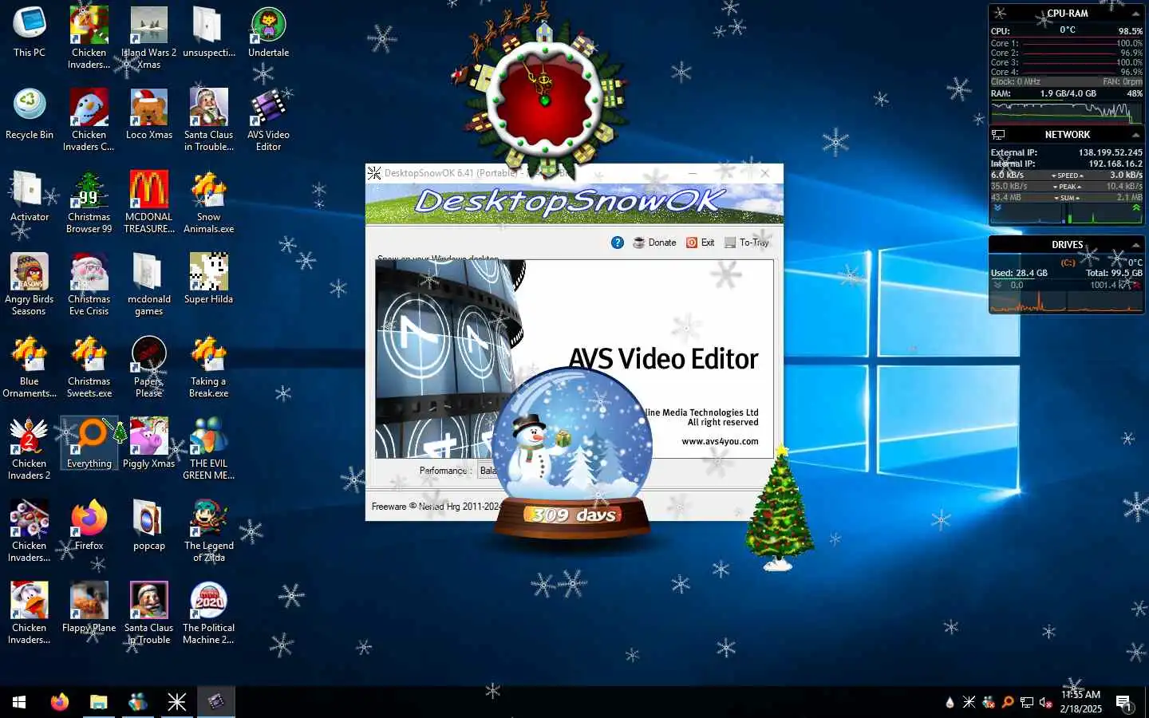Open Angry Birds Seasons shortcut
The image size is (1149, 718).
click(x=29, y=283)
